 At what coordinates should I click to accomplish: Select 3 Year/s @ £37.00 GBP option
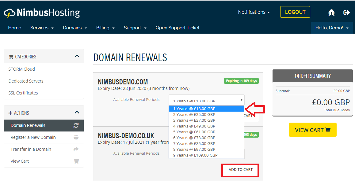tap(207, 120)
